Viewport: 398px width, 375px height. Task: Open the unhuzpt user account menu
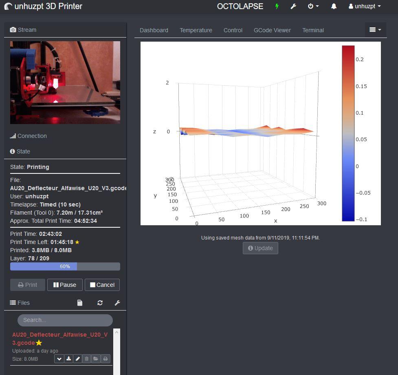click(x=365, y=6)
